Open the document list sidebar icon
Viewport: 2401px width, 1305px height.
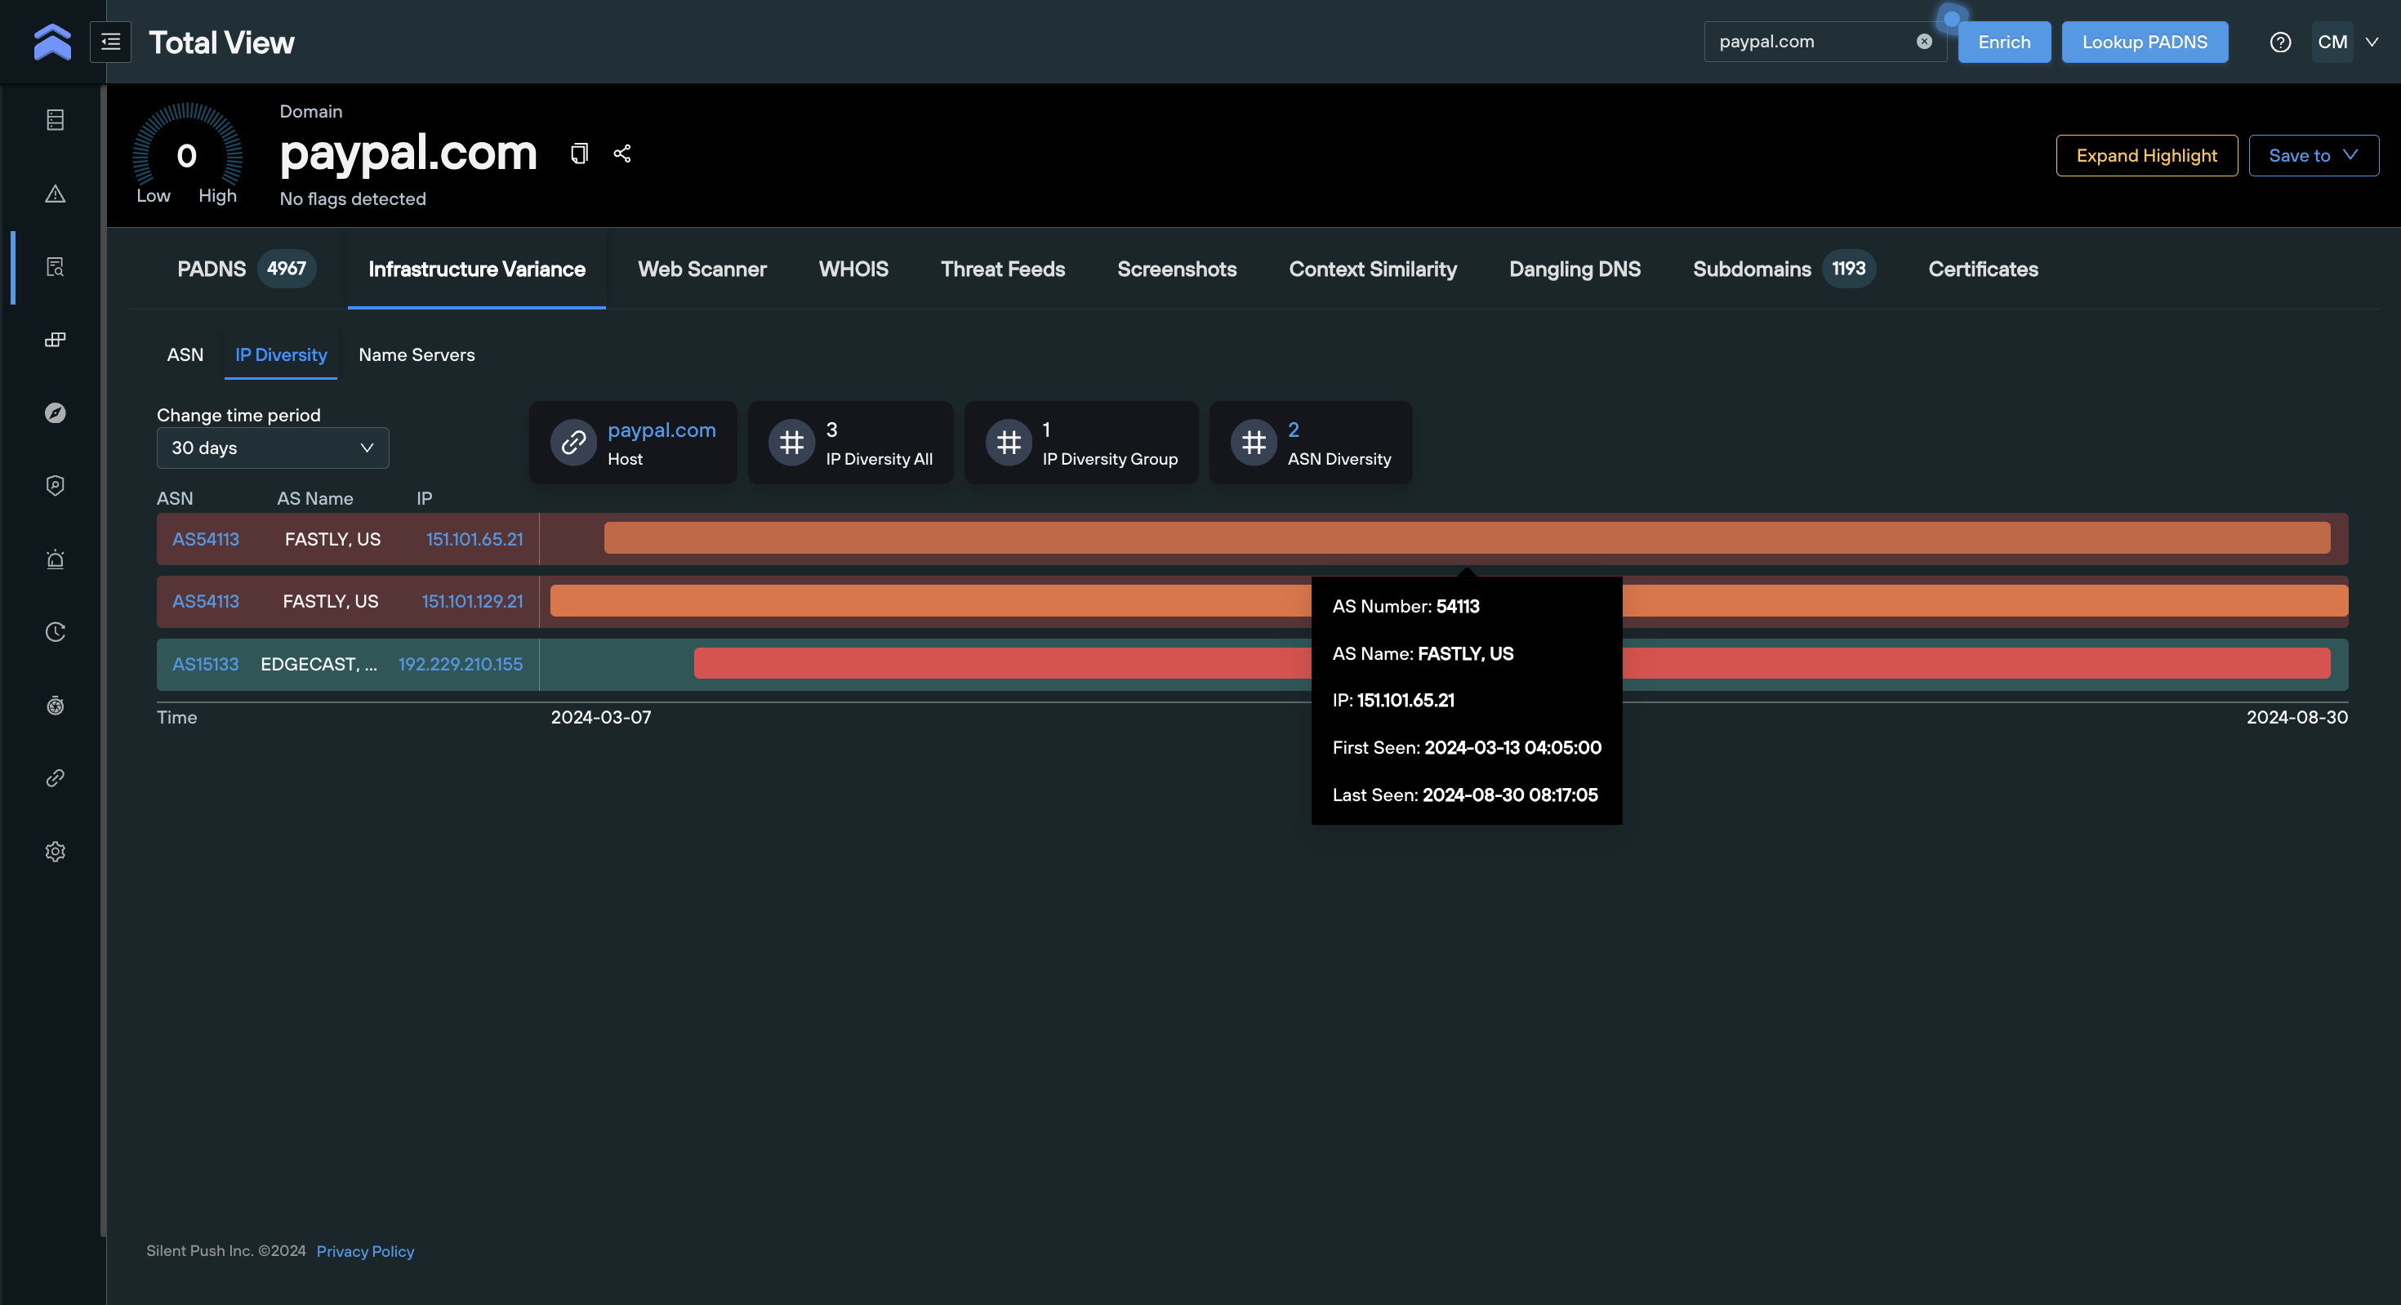coord(55,120)
